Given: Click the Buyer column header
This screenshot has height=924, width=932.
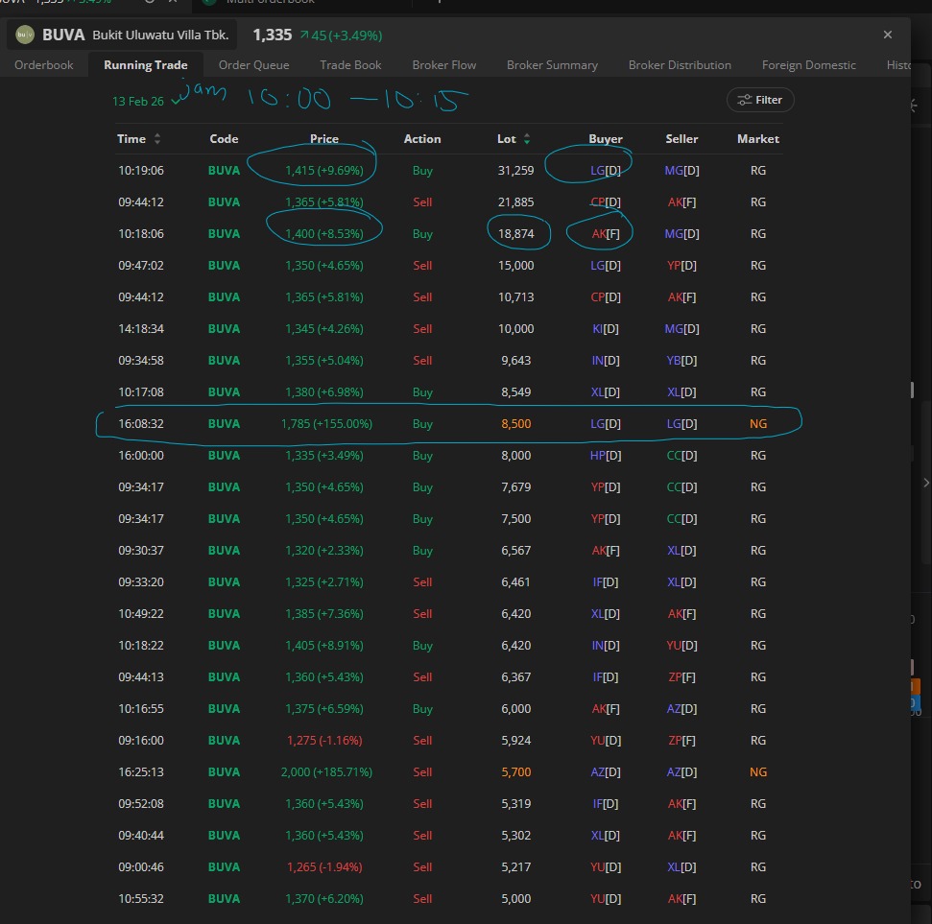Looking at the screenshot, I should pos(606,139).
